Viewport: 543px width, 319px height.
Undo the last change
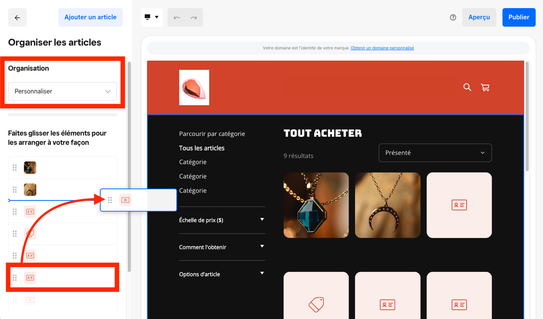coord(177,17)
